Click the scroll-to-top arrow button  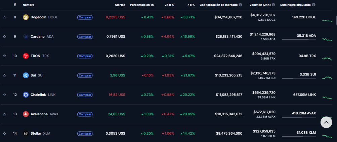[x=326, y=122]
